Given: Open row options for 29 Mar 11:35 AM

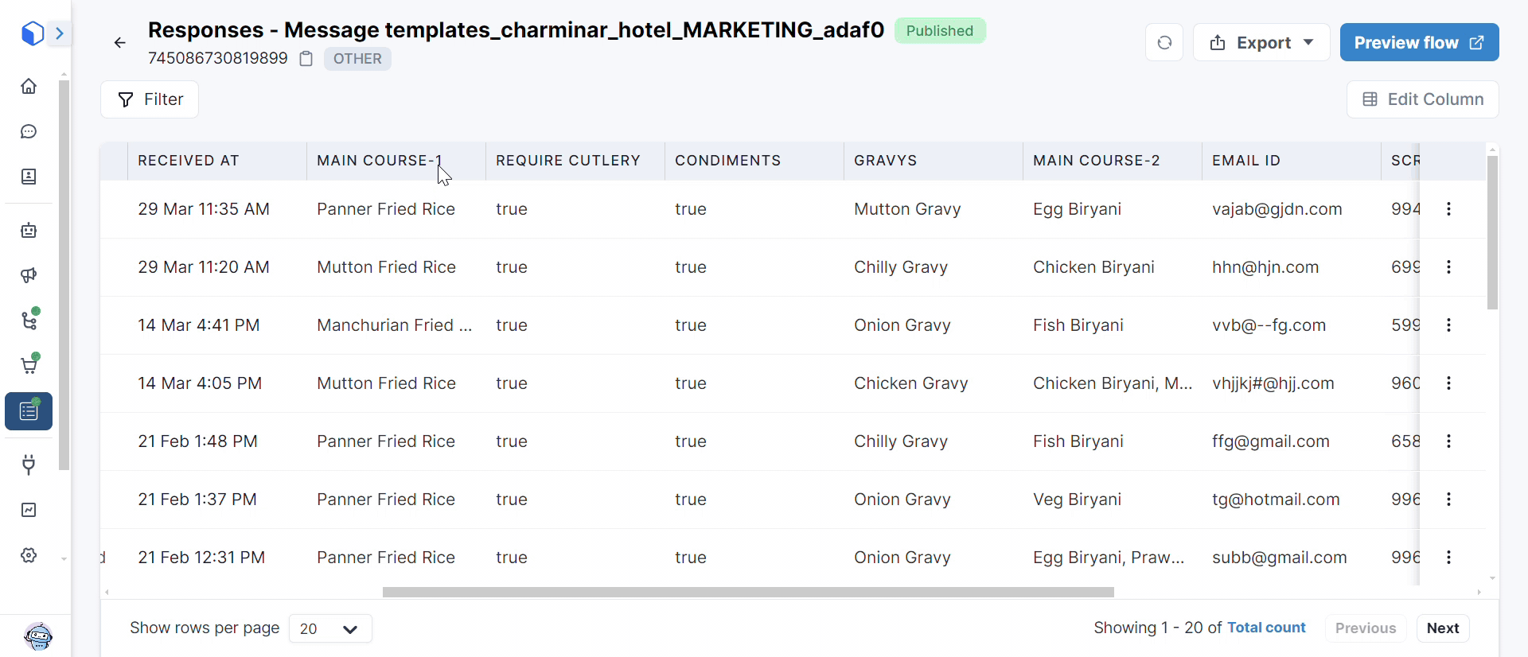Looking at the screenshot, I should pos(1448,209).
